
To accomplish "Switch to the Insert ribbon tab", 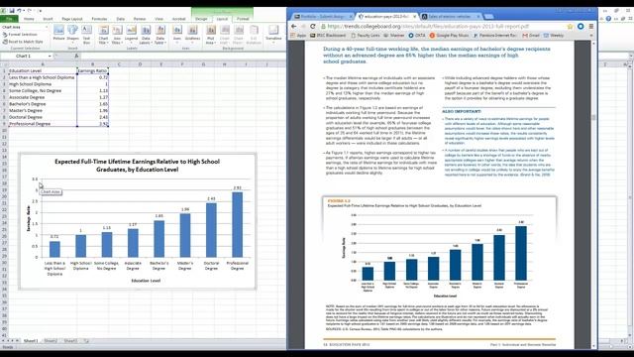I will (x=48, y=19).
